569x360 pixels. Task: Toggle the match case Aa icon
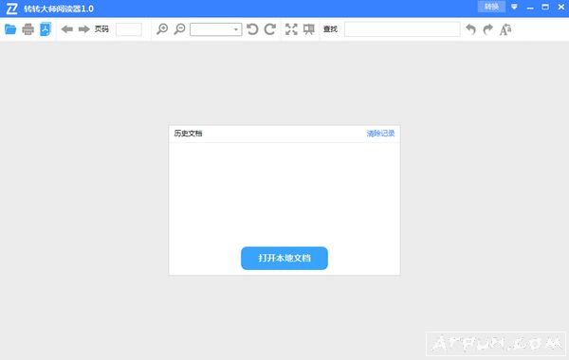[505, 29]
